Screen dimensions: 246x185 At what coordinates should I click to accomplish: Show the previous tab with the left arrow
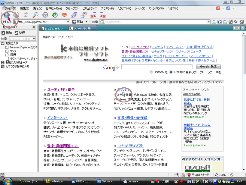pyautogui.click(x=234, y=28)
